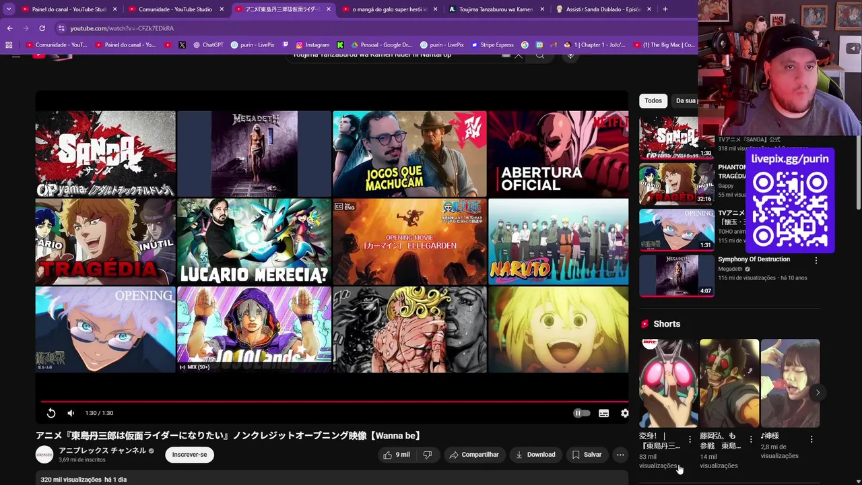The image size is (862, 485).
Task: Open options for the 変身! Short
Action: click(690, 439)
